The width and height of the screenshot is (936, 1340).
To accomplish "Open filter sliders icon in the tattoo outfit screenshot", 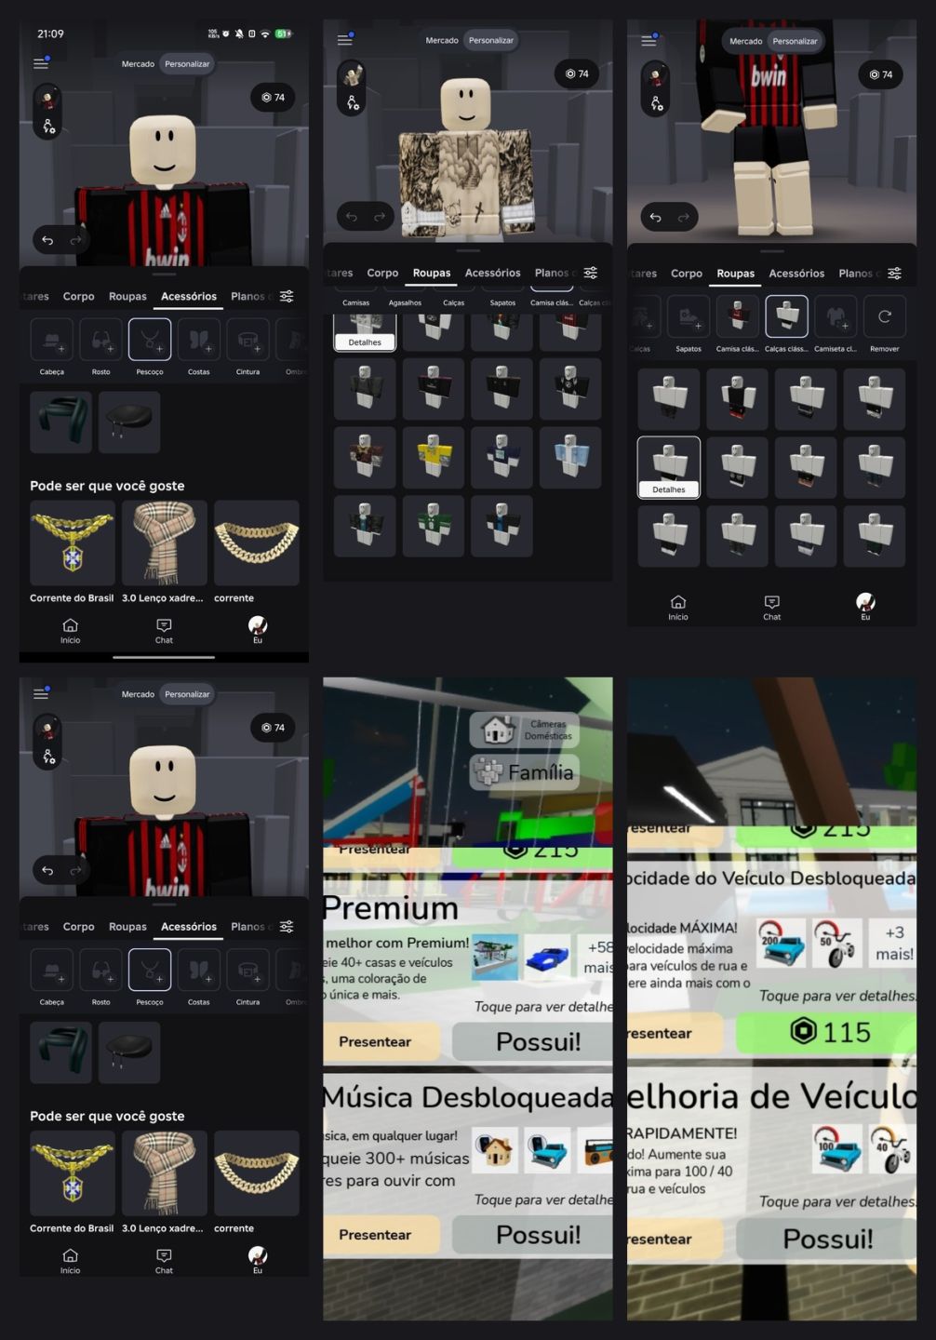I will [x=591, y=273].
